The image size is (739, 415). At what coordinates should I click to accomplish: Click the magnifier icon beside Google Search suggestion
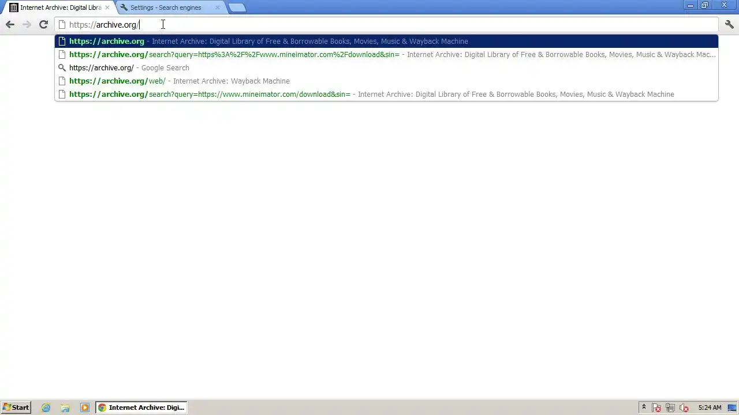point(62,67)
